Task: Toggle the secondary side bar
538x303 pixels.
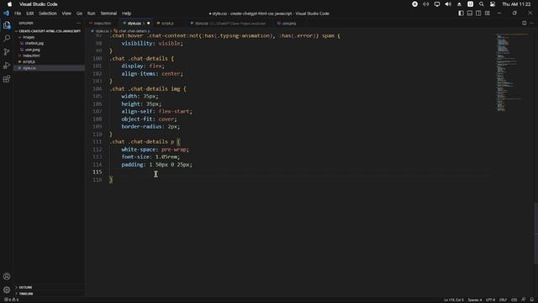Action: 478,13
